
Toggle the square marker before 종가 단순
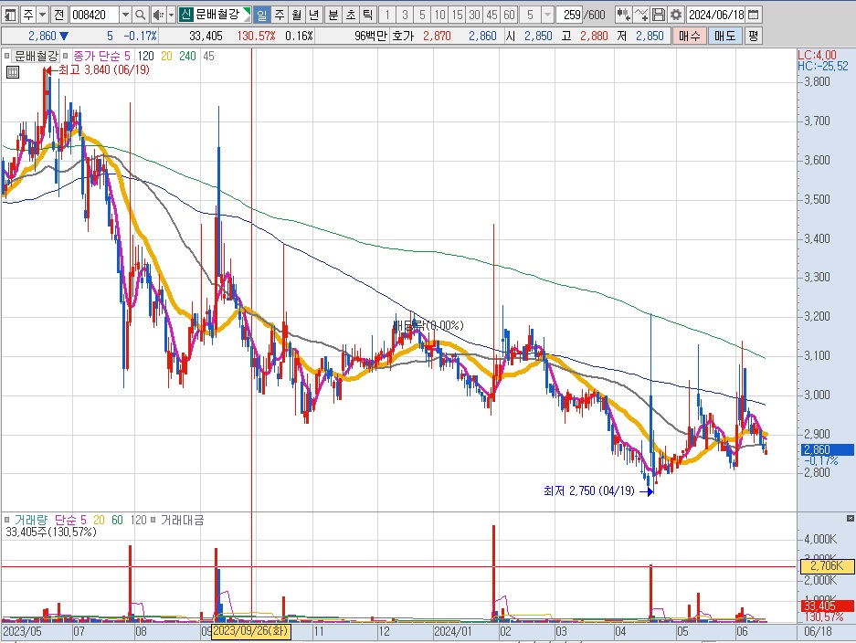point(66,56)
